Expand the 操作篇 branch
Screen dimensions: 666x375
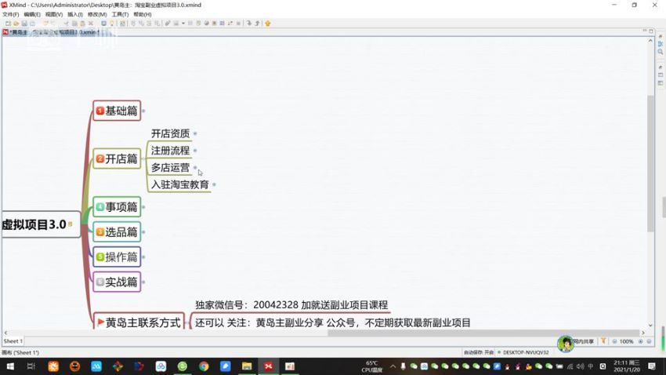(143, 257)
